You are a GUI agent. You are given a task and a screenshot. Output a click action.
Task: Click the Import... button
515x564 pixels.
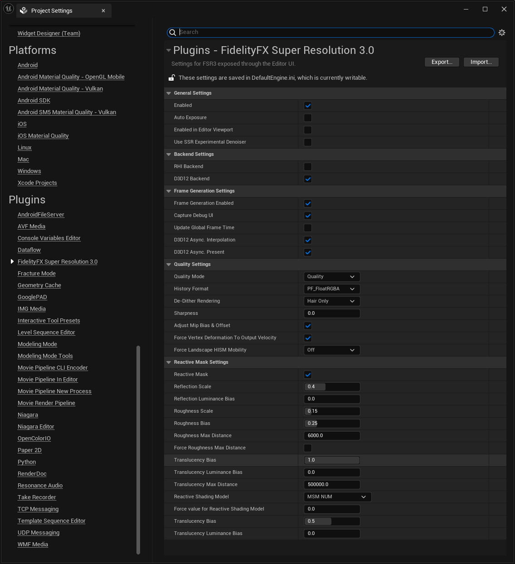481,62
